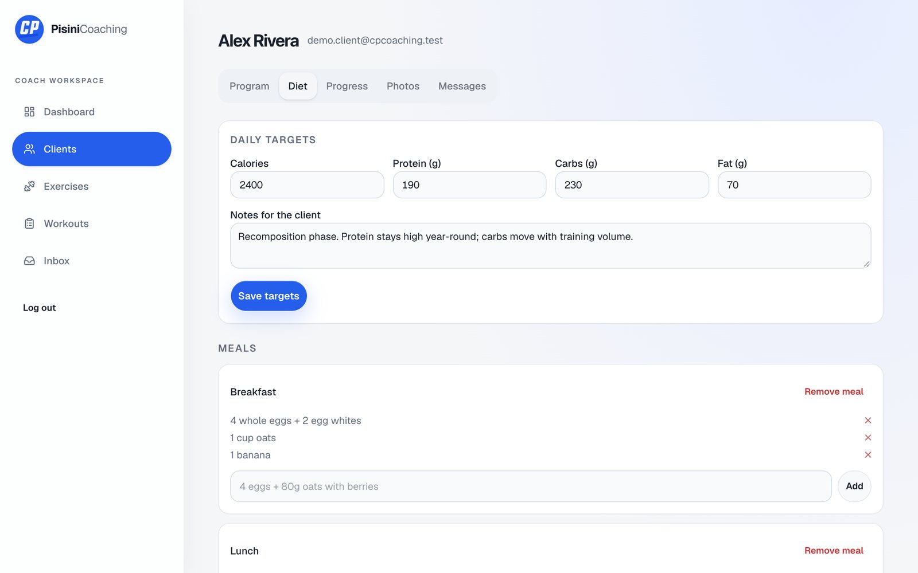This screenshot has width=918, height=573.
Task: Click into the Notes for the client textarea
Action: pyautogui.click(x=550, y=246)
